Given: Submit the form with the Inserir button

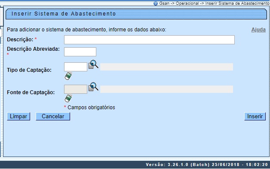Looking at the screenshot, I should 255,116.
